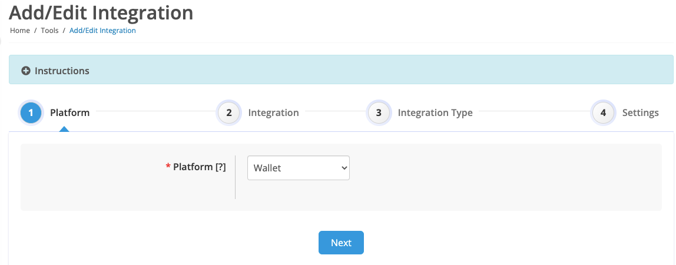
Task: Expand the Instructions panel header text
Action: click(x=62, y=71)
